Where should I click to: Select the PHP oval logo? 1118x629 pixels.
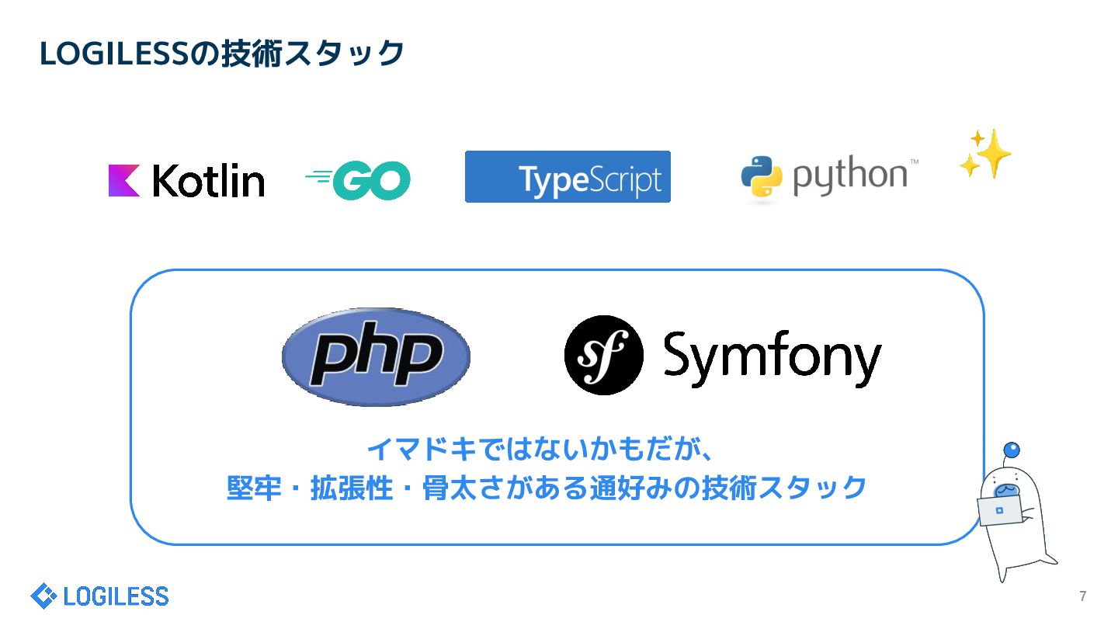(376, 356)
